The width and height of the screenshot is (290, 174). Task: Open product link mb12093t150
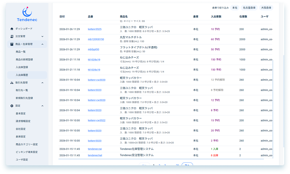(96, 39)
